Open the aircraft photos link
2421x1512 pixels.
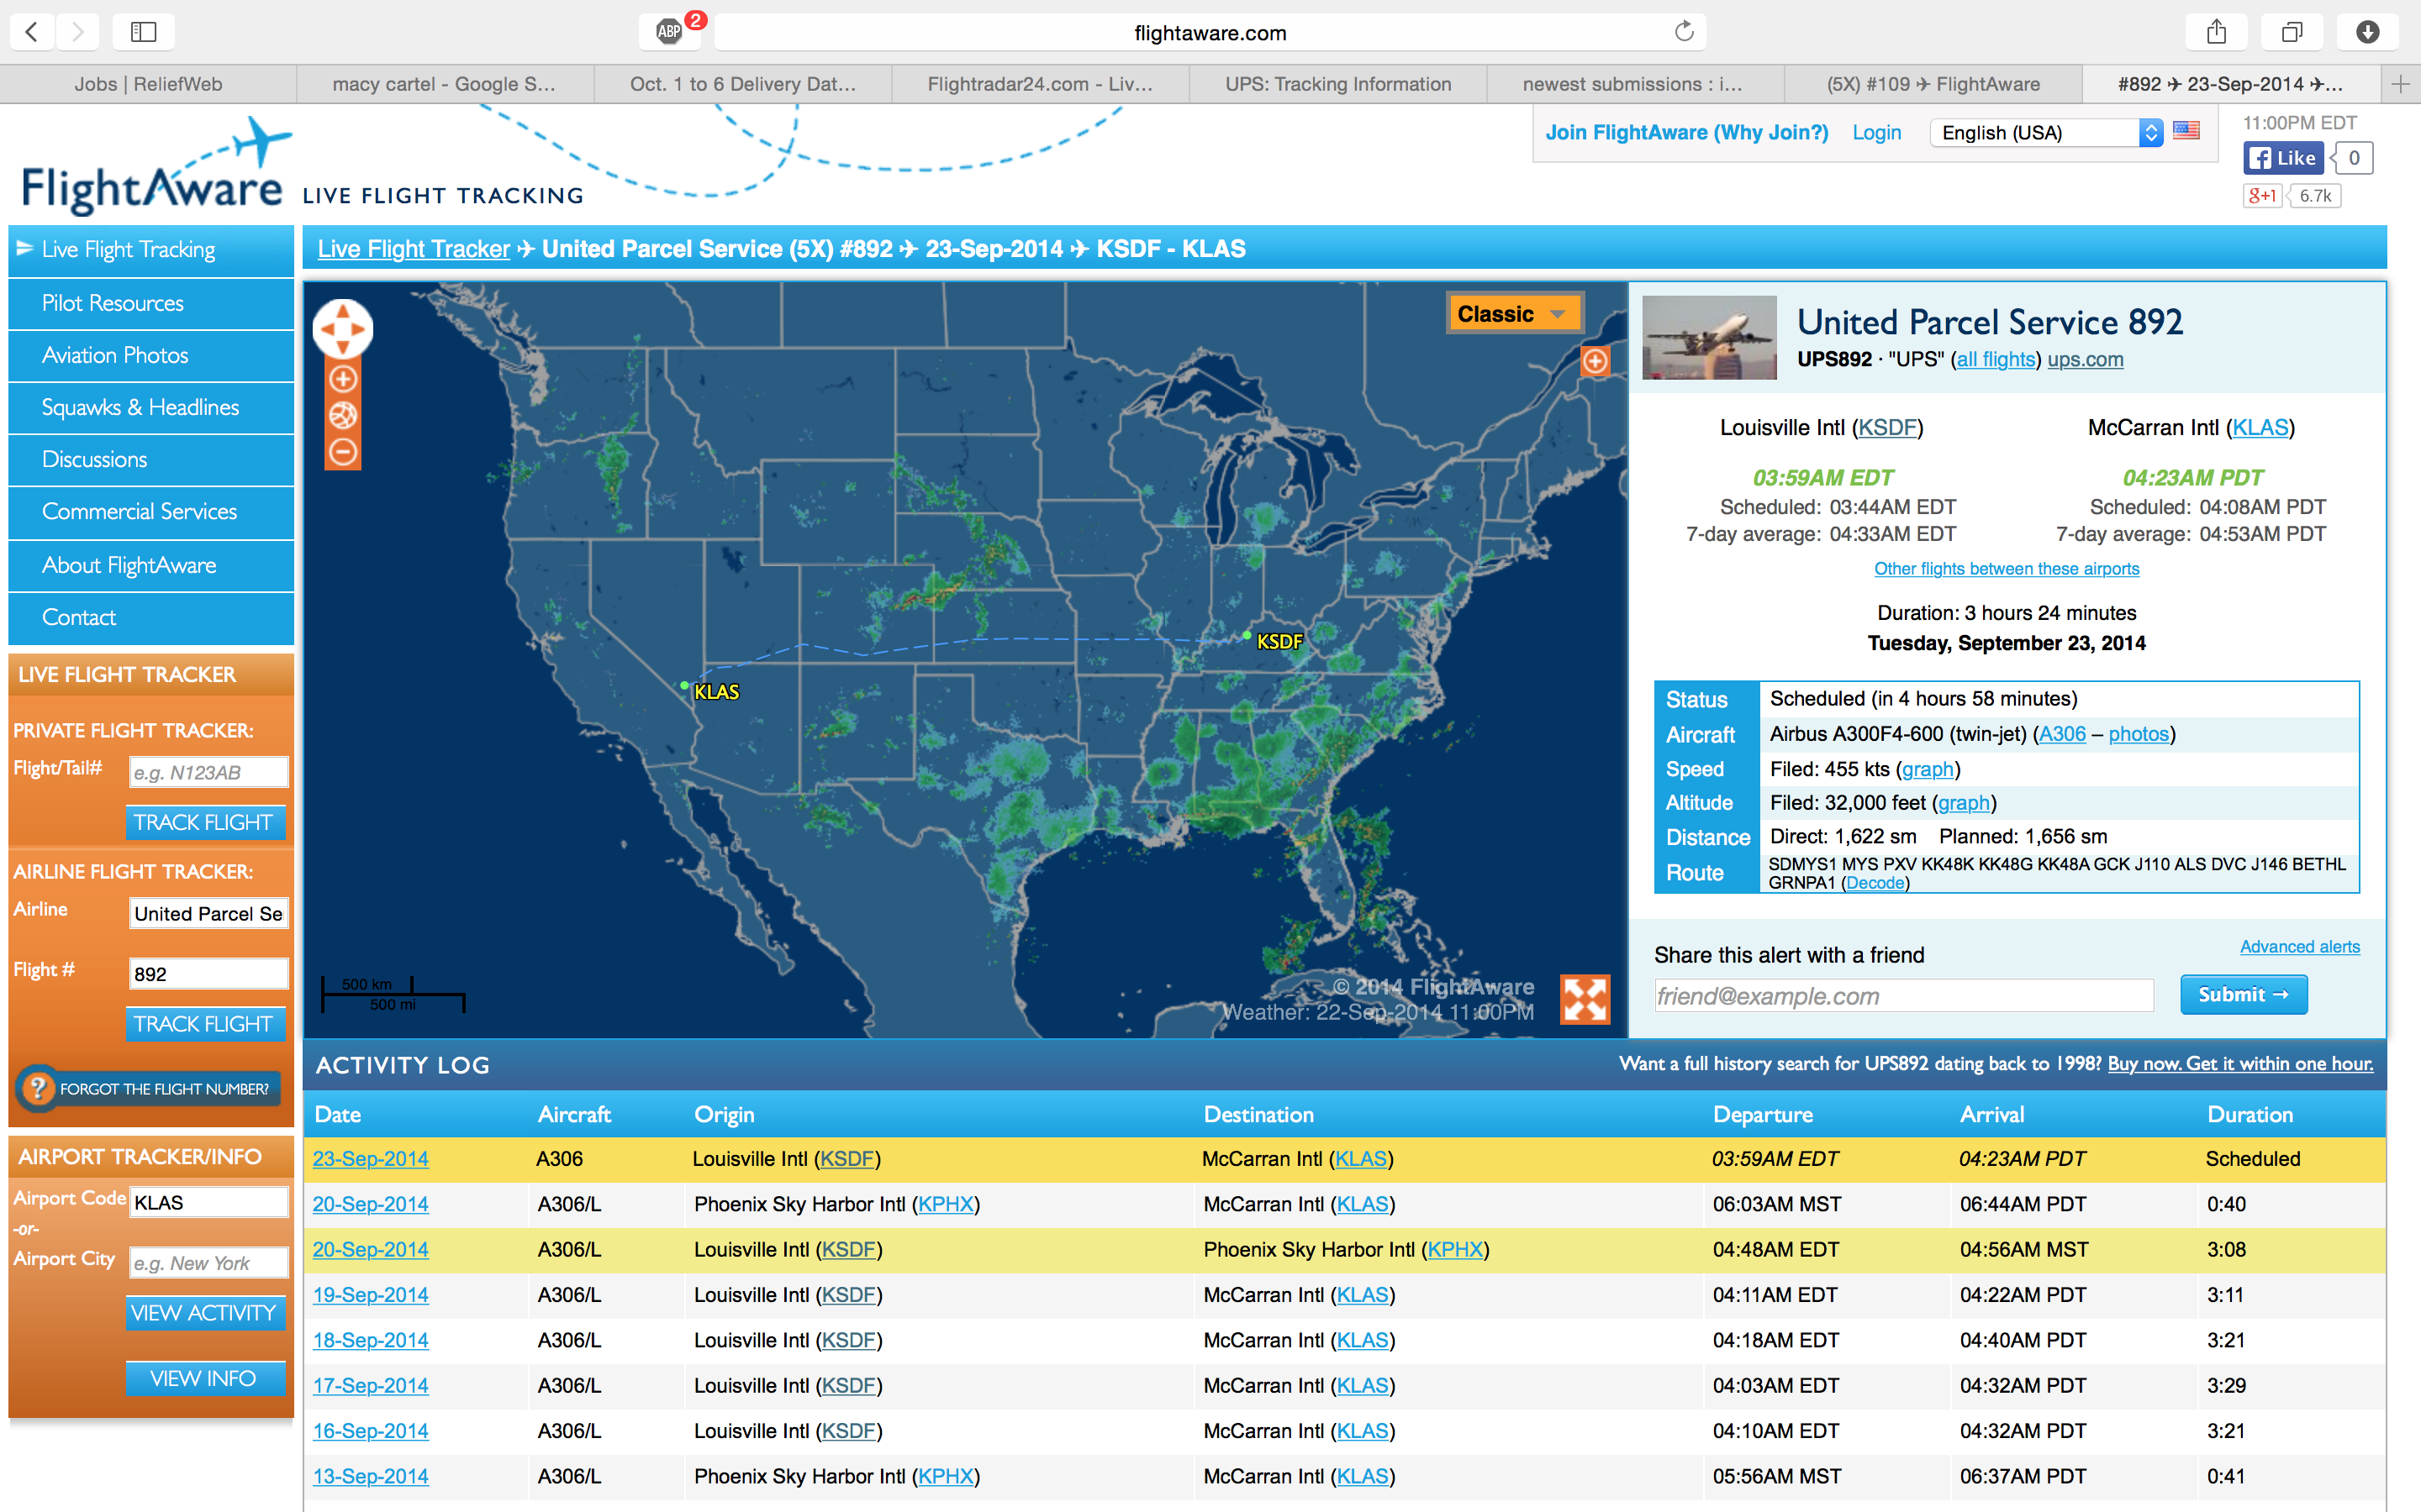click(2139, 734)
